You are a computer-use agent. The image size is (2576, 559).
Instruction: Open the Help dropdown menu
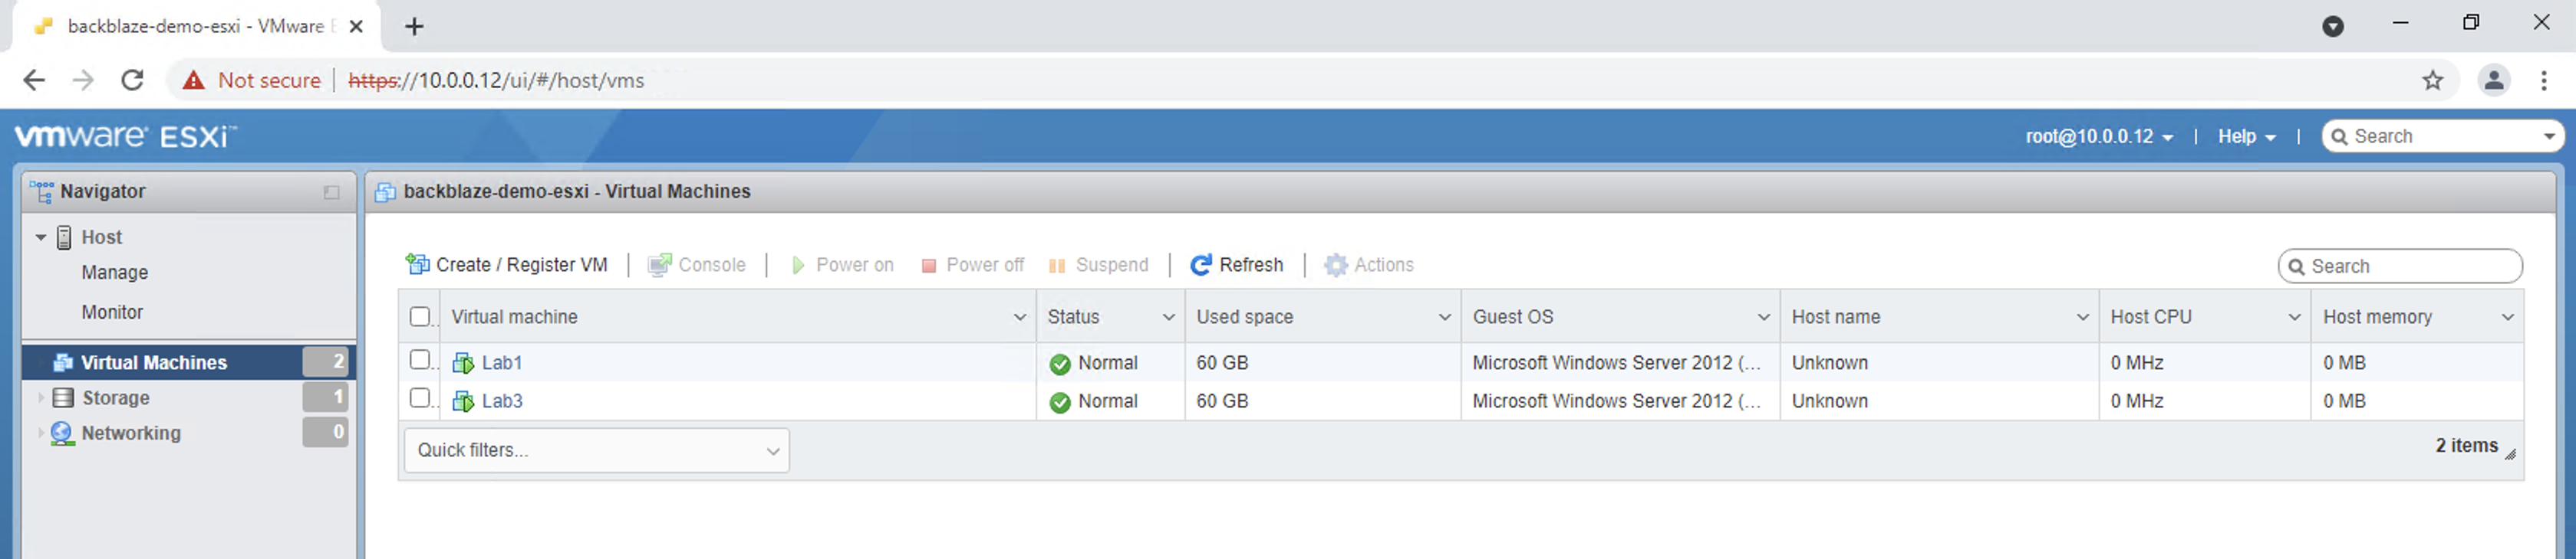[x=2246, y=137]
